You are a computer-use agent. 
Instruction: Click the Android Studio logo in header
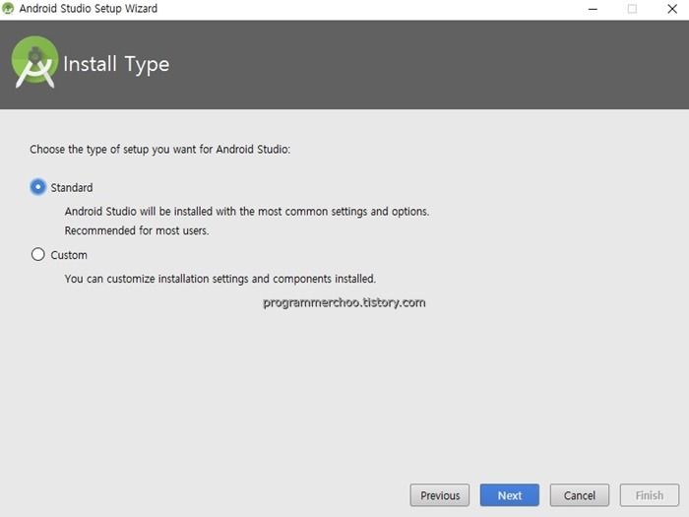(x=34, y=62)
